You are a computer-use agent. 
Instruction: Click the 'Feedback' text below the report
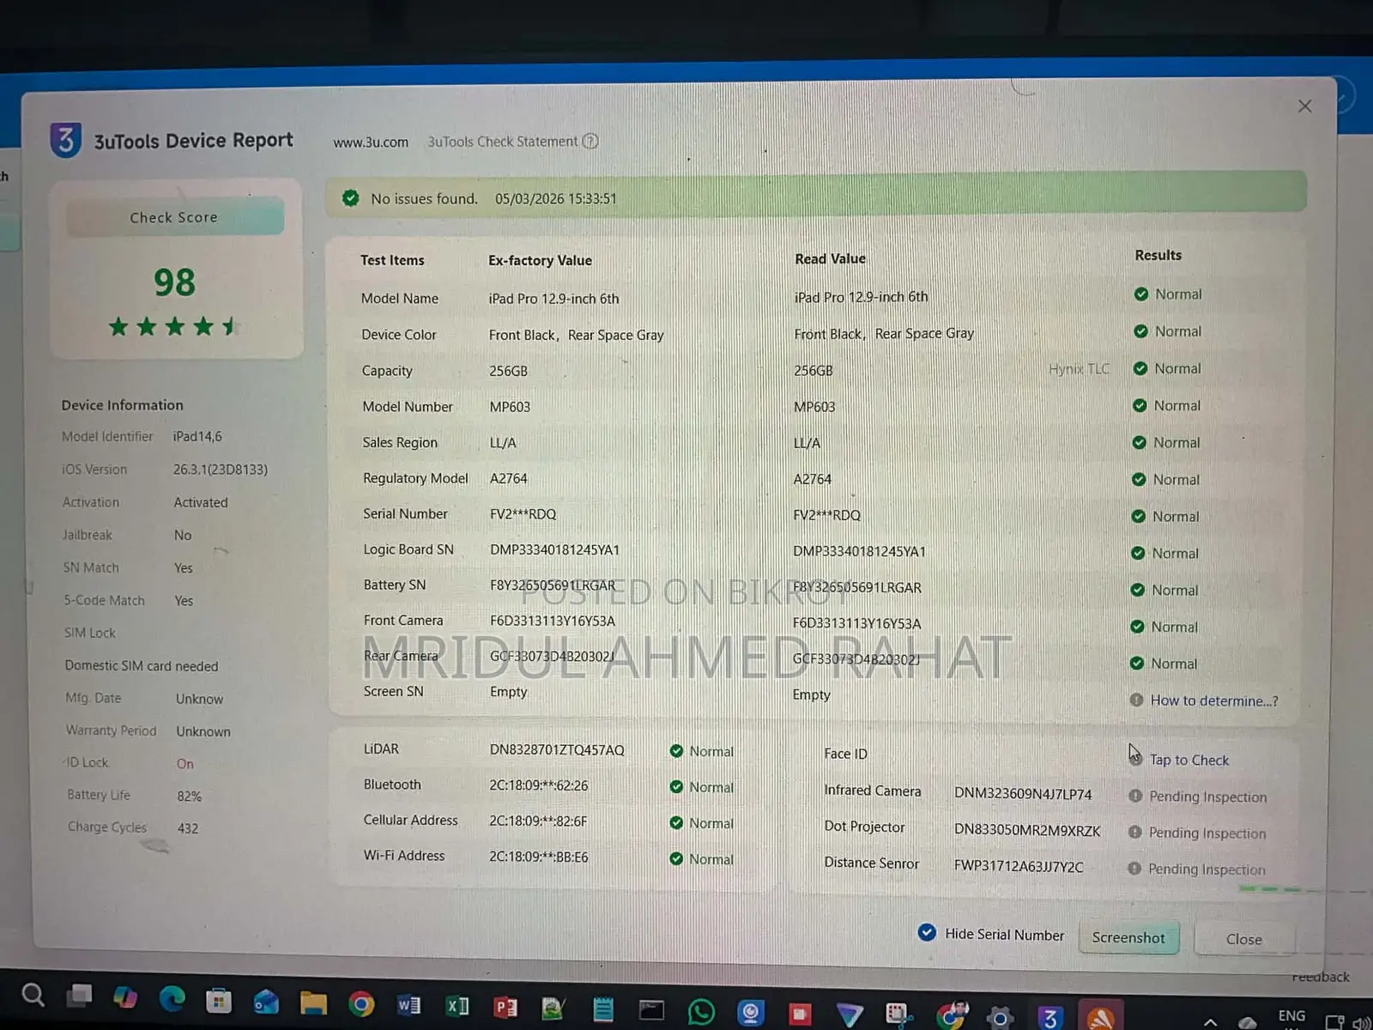point(1321,978)
